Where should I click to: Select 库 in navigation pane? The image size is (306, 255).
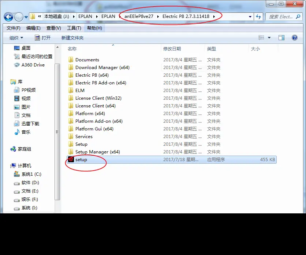16,81
